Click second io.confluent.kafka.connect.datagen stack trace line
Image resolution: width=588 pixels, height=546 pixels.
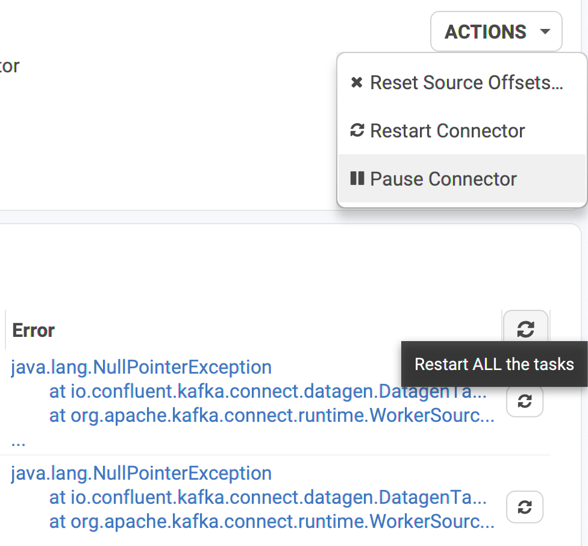coord(267,498)
